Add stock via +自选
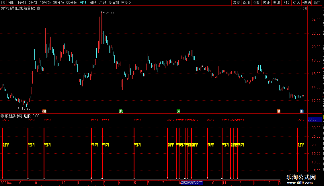The height and width of the screenshot is (186, 324). (x=307, y=3)
